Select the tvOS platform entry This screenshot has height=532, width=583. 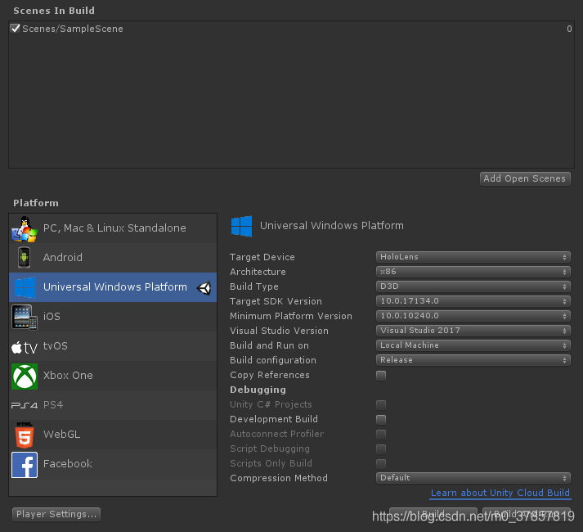(x=113, y=346)
